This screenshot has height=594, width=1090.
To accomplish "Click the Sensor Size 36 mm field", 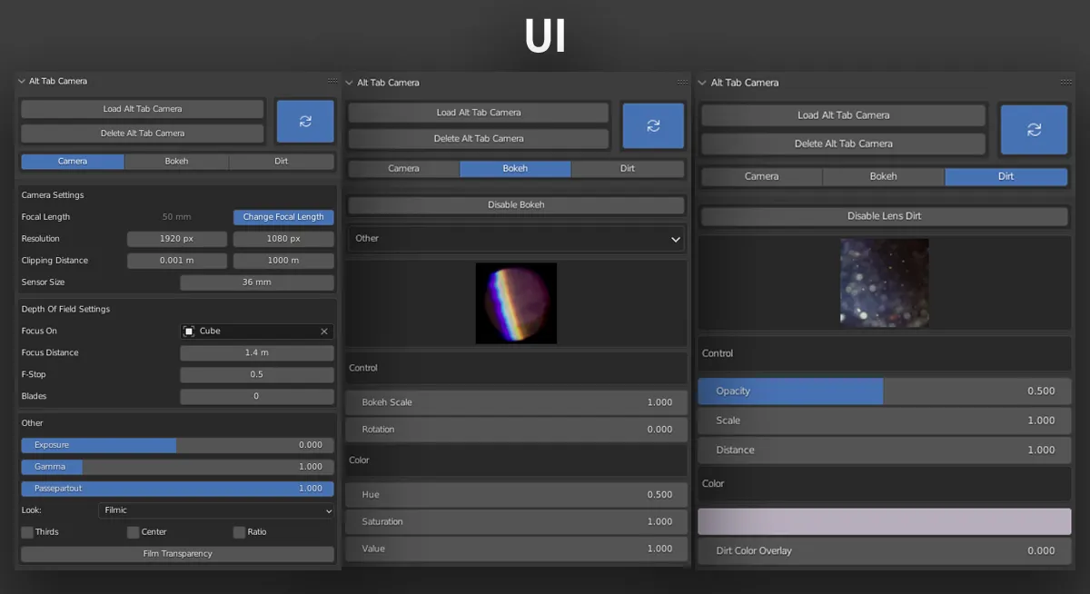I will click(257, 282).
